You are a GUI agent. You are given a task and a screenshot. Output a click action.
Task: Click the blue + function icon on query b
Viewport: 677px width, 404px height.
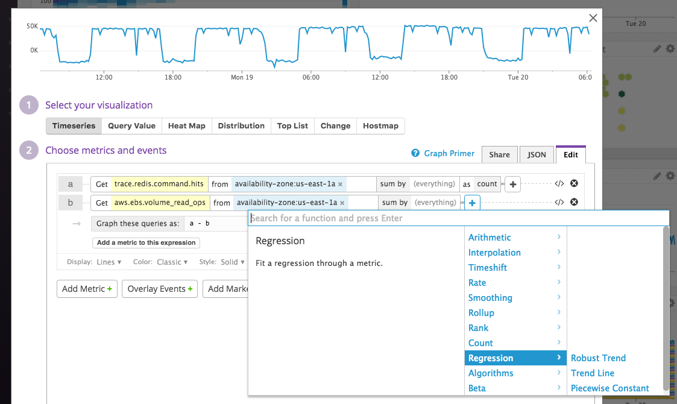coord(471,202)
